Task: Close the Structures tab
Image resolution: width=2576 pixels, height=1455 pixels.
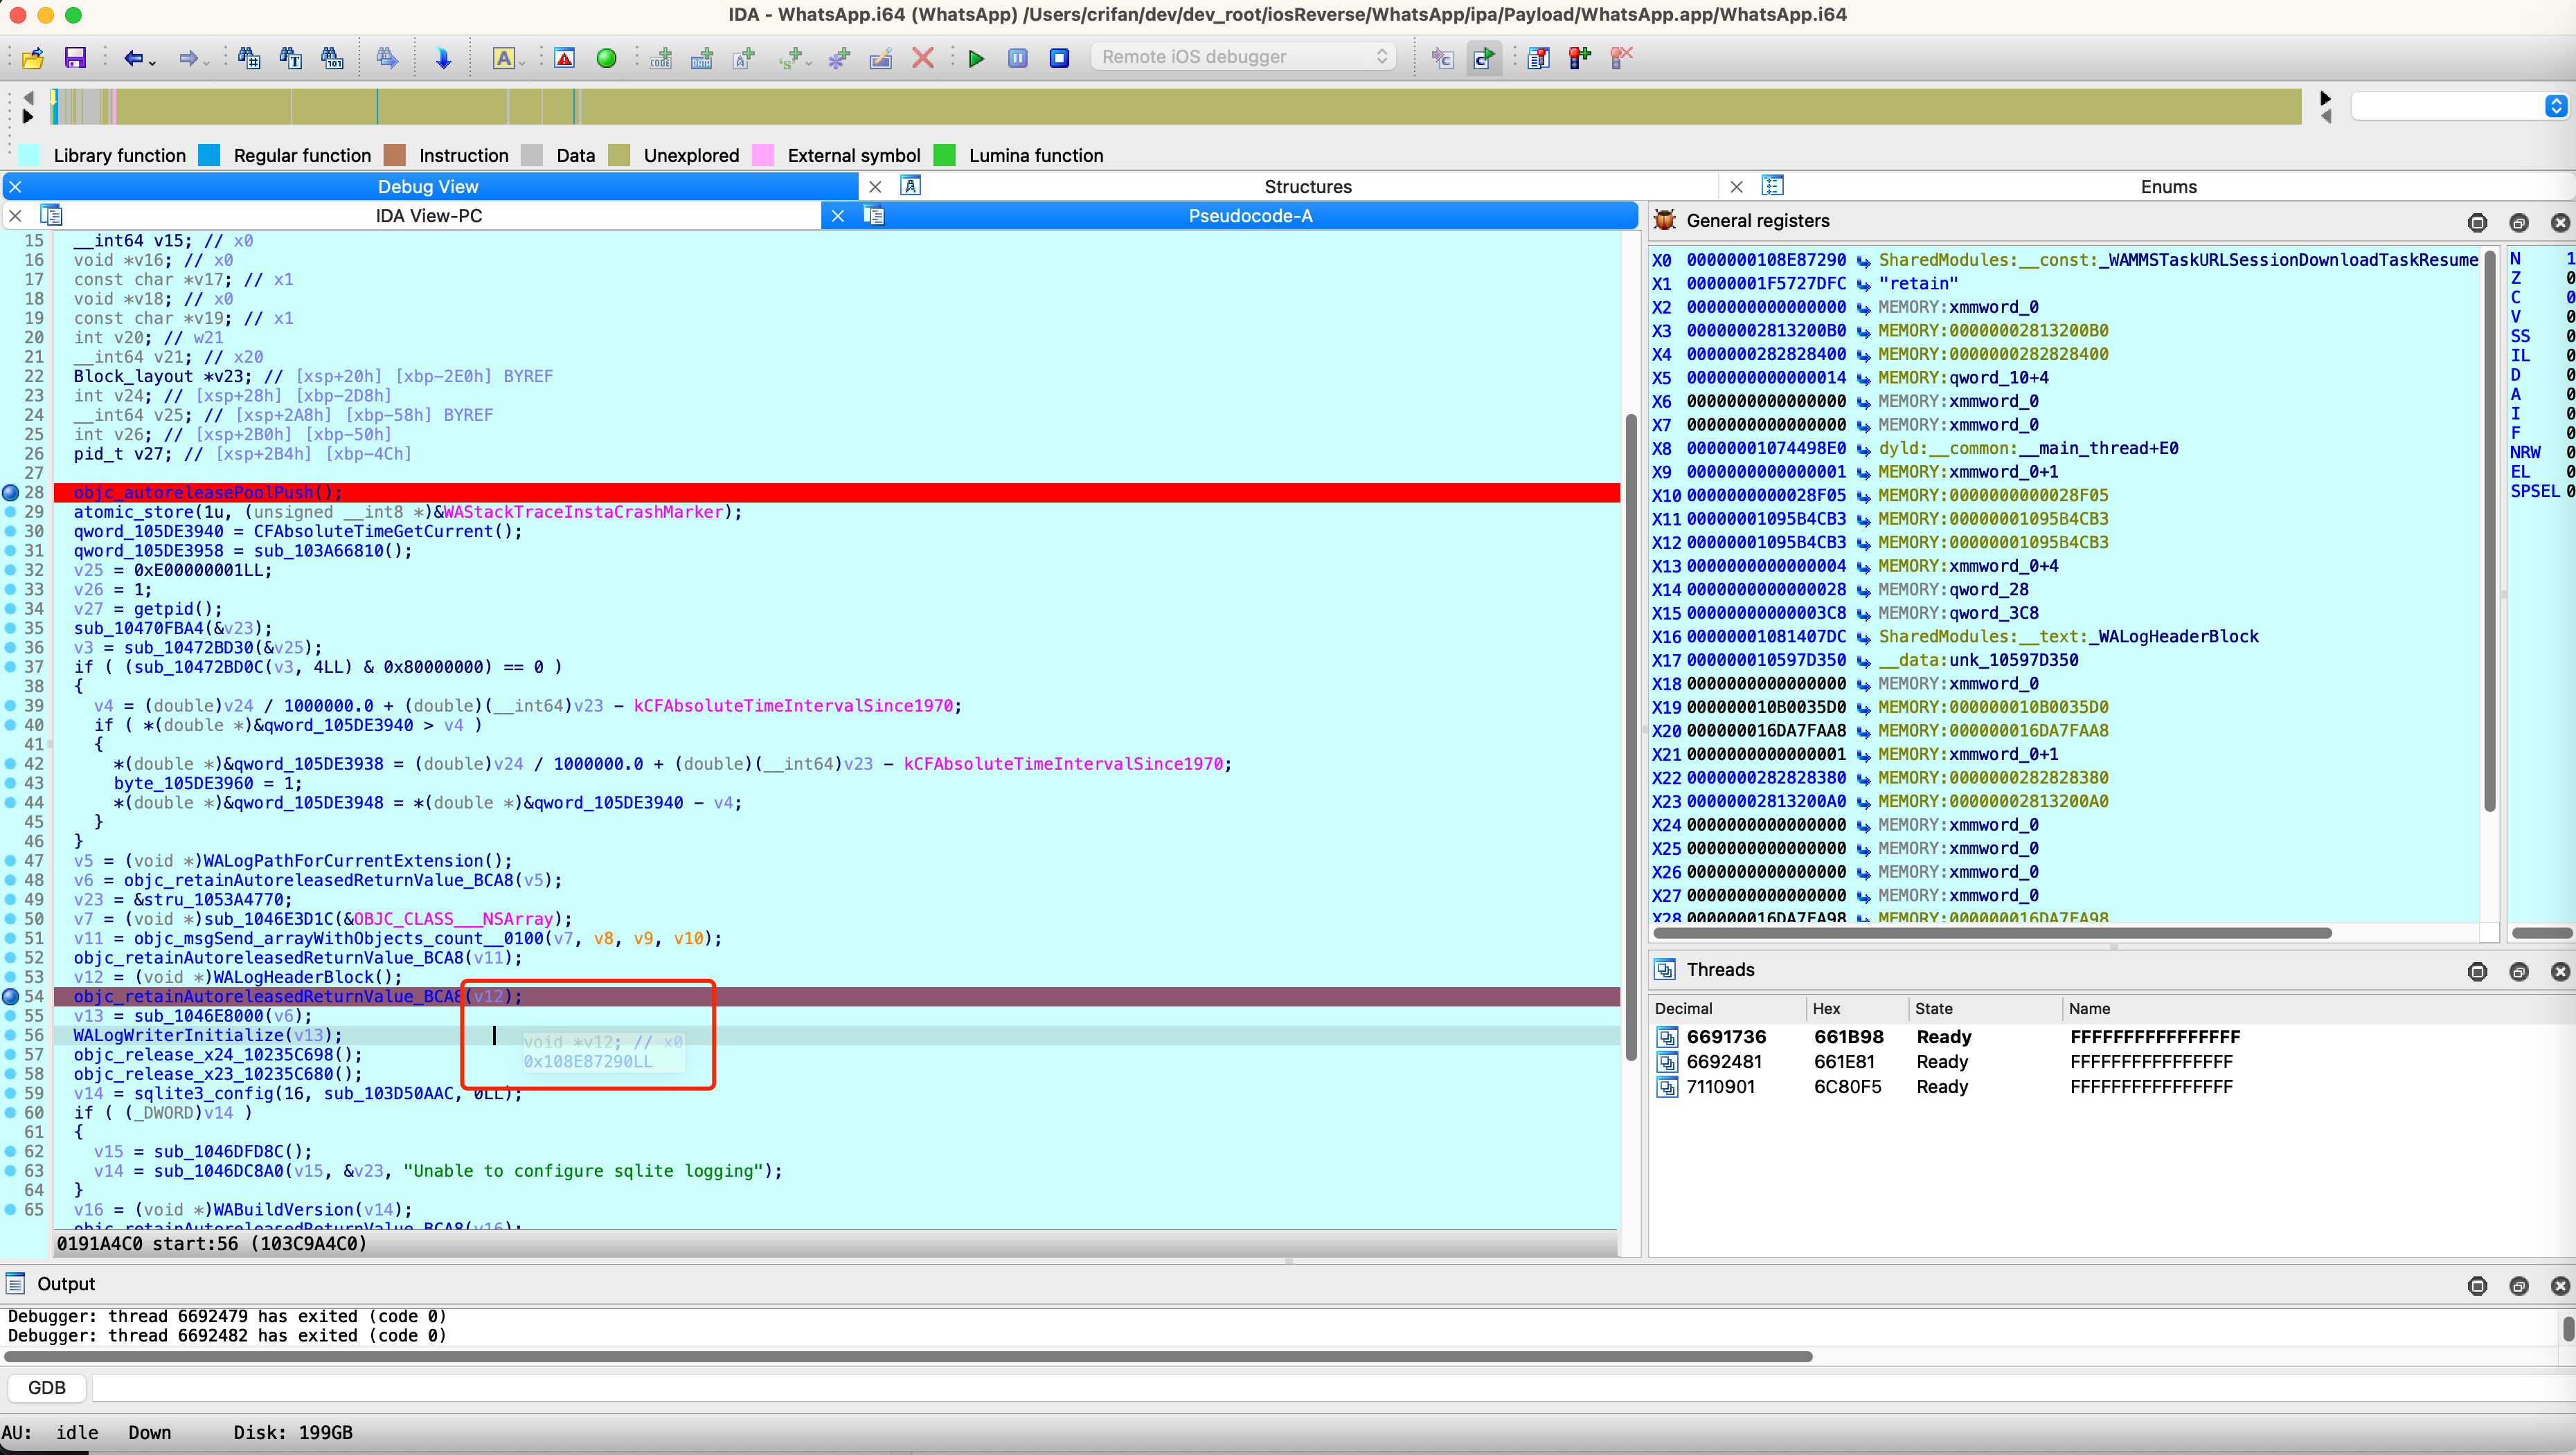Action: click(875, 187)
